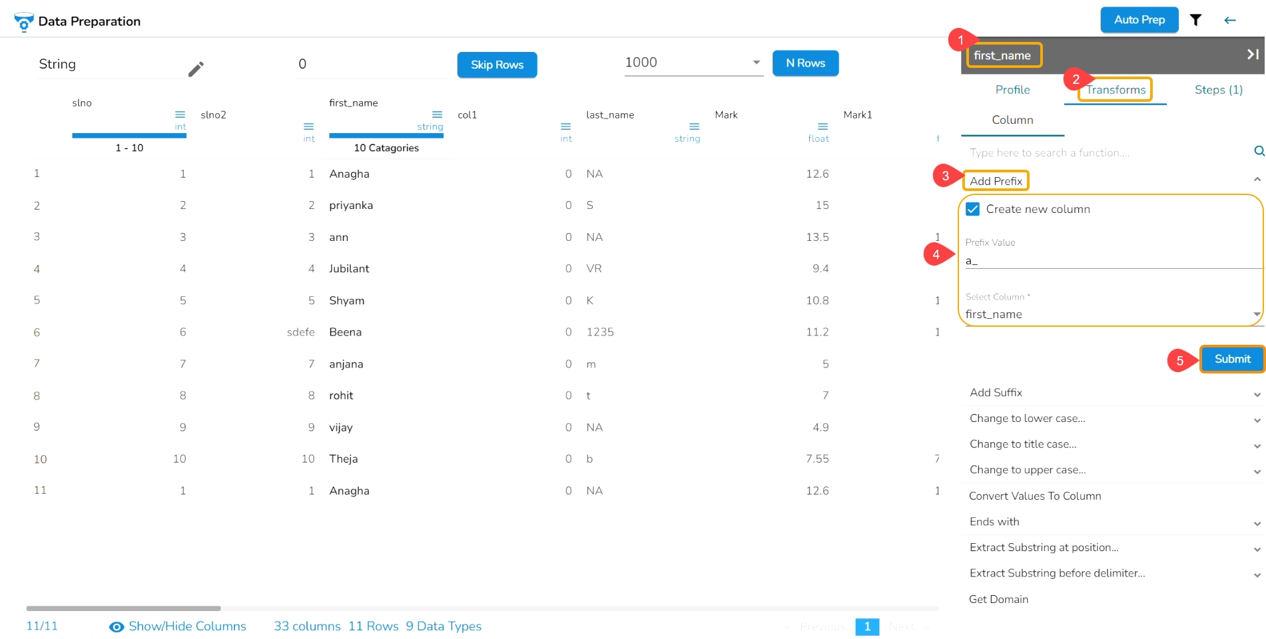Click the Data Preparation logo icon

pos(24,21)
